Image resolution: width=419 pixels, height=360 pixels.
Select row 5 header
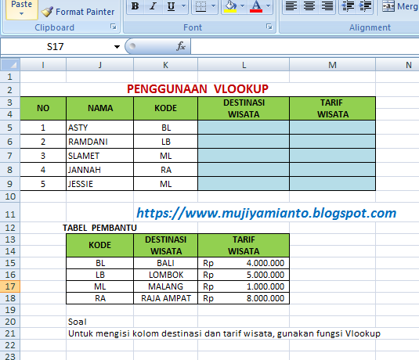(10, 128)
